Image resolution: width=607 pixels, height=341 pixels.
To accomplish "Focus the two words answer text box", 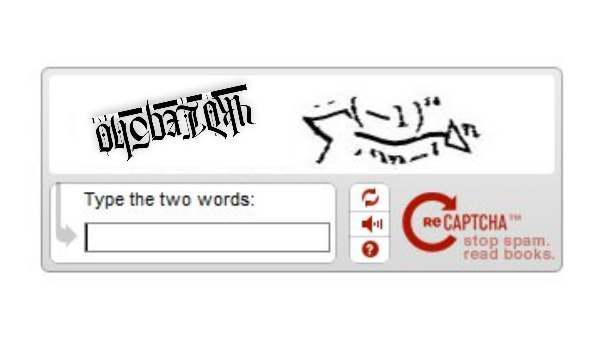I will [207, 237].
